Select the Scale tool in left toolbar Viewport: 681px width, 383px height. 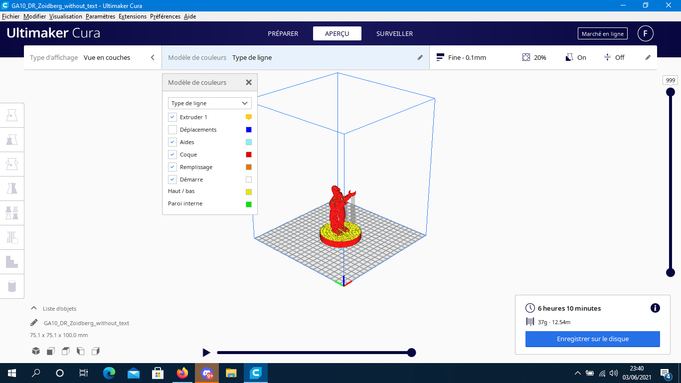(12, 140)
